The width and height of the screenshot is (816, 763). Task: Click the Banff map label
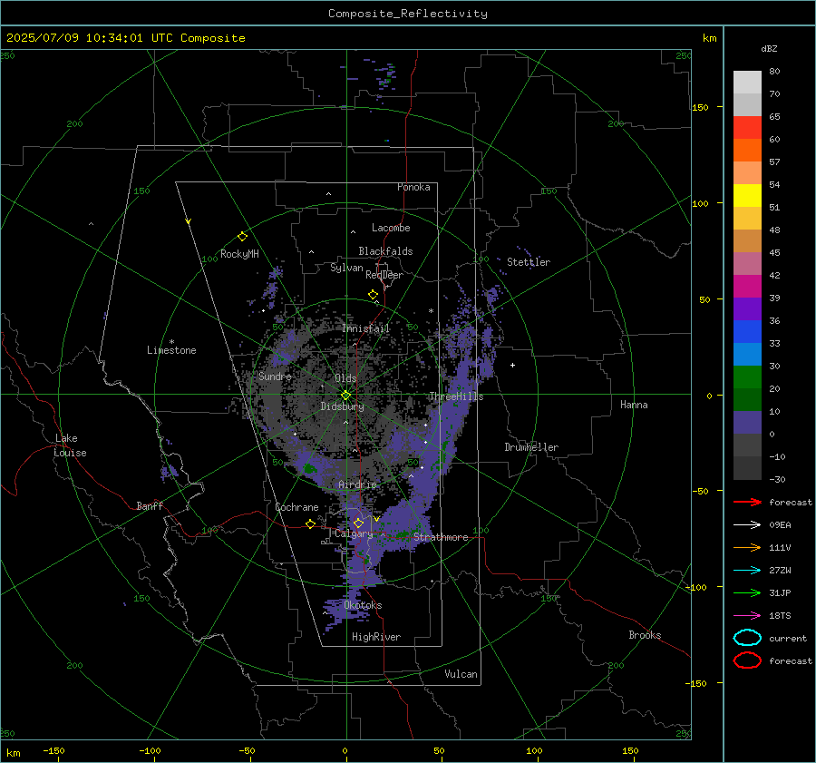[150, 506]
